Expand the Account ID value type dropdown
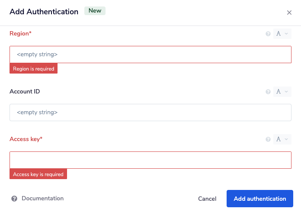301x212 pixels. (282, 92)
